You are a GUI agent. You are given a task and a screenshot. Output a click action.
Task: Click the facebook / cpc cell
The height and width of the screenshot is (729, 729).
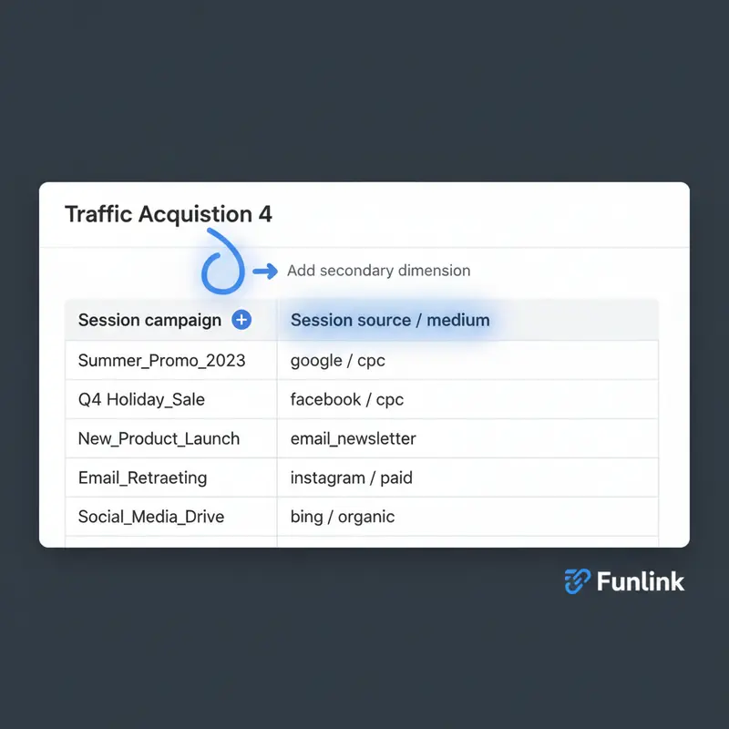click(x=346, y=399)
